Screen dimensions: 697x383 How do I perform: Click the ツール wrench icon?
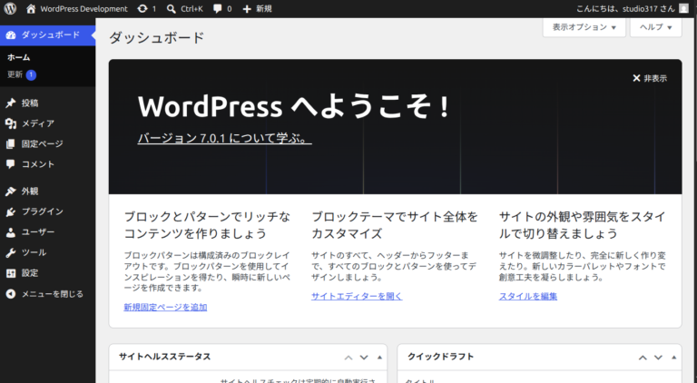pyautogui.click(x=11, y=253)
